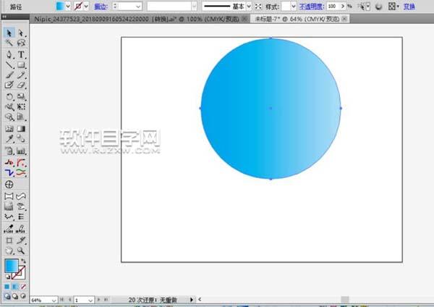434x307 pixels.
Task: Enable Draw Behind mode
Action: tap(15, 296)
